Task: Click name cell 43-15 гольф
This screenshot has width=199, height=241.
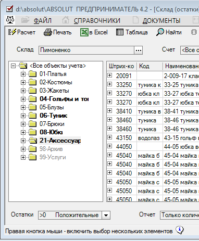Action: point(181,138)
